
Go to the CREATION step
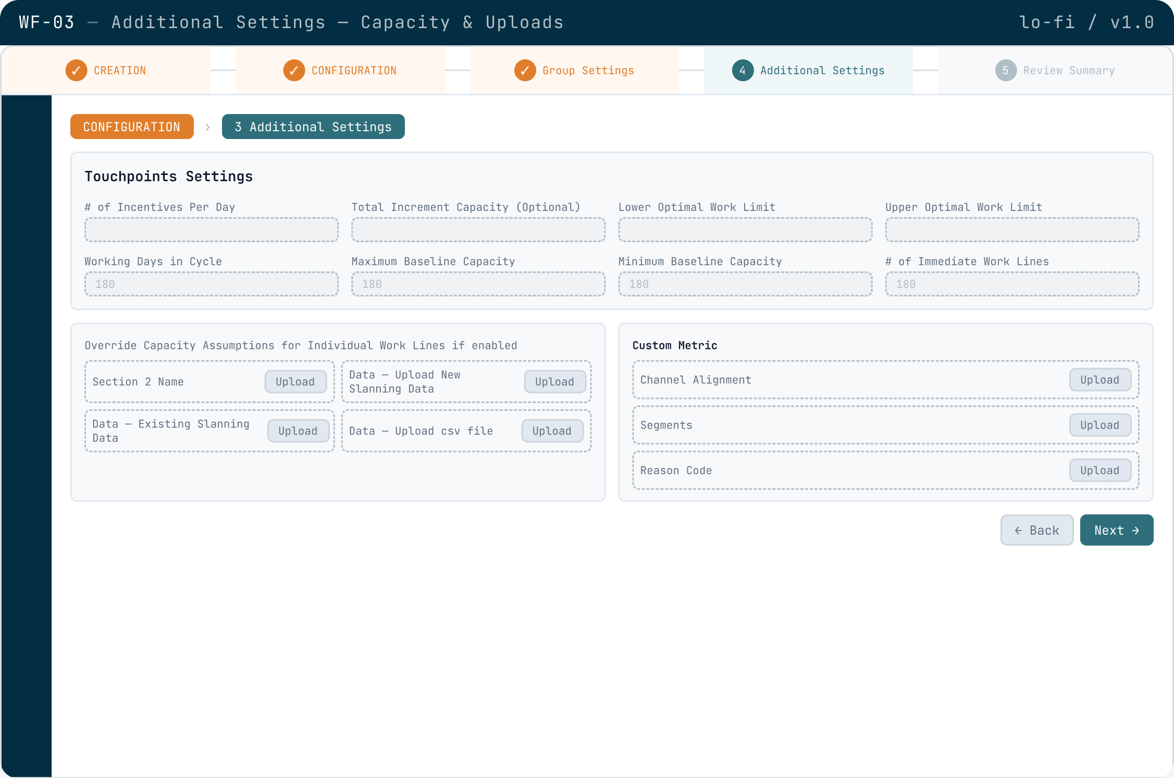click(x=106, y=70)
